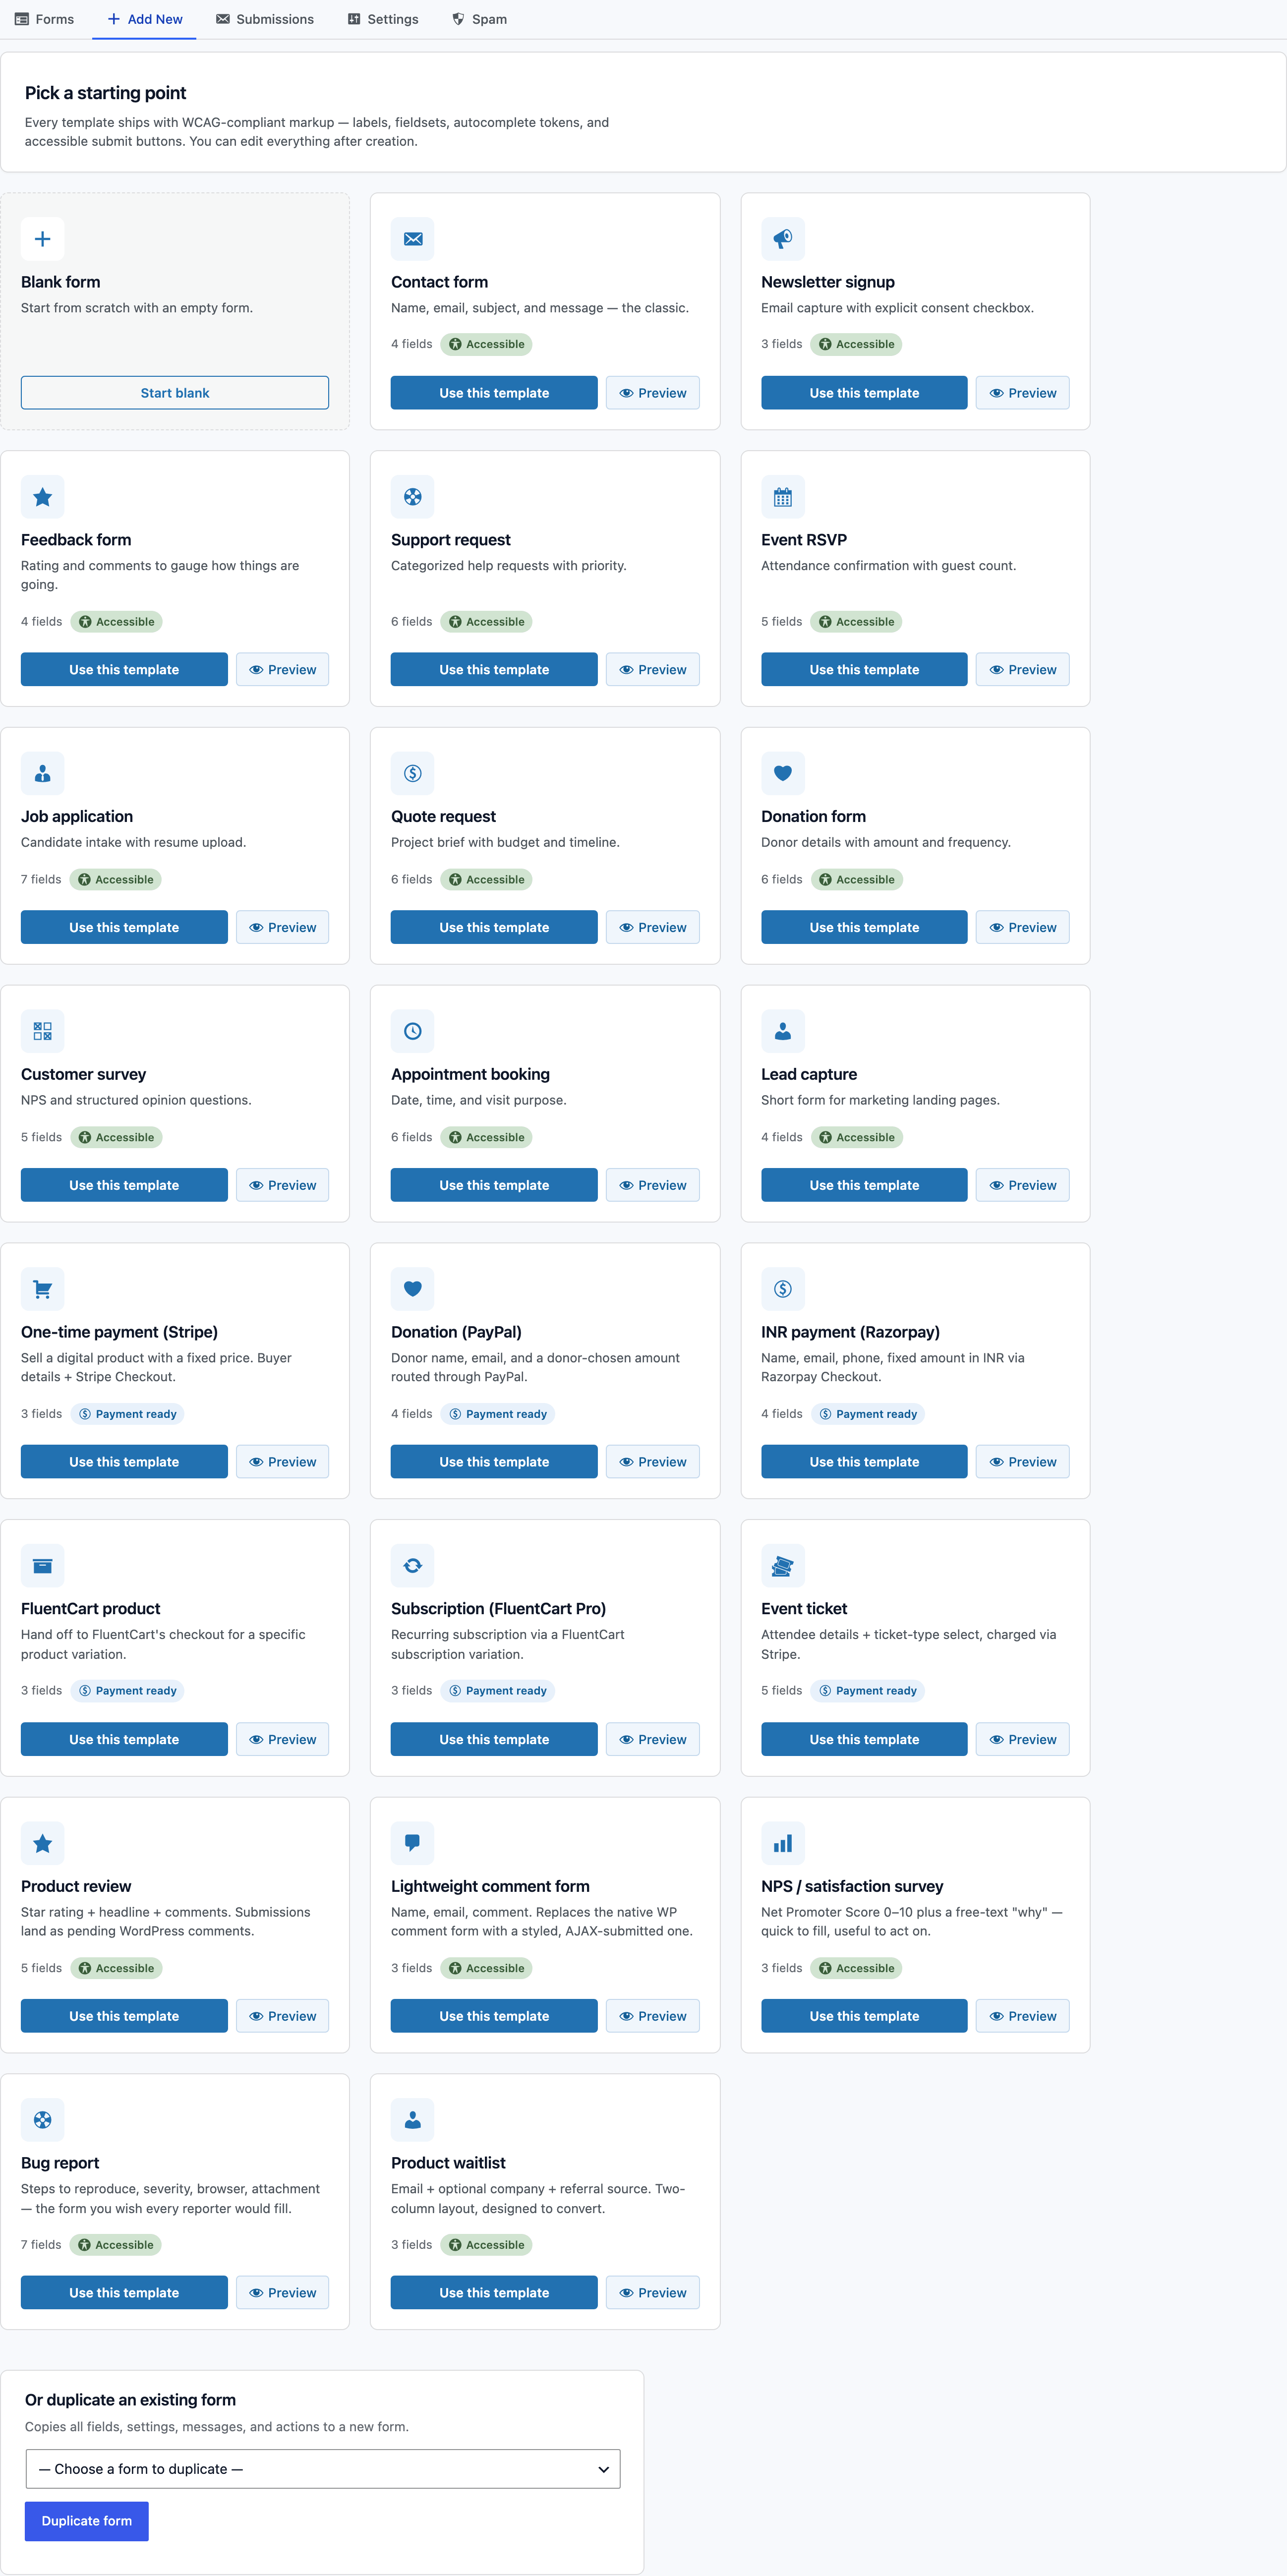Open the Settings tab
This screenshot has height=2576, width=1287.
click(x=383, y=19)
